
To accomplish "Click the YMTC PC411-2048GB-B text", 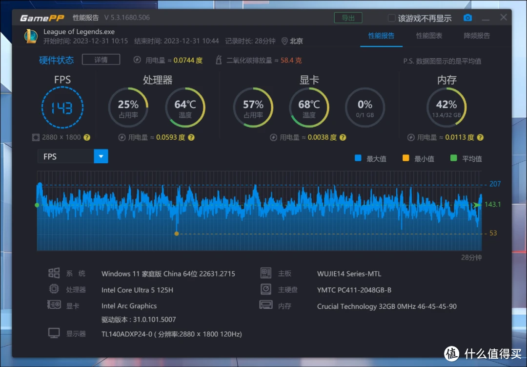I will (x=354, y=290).
